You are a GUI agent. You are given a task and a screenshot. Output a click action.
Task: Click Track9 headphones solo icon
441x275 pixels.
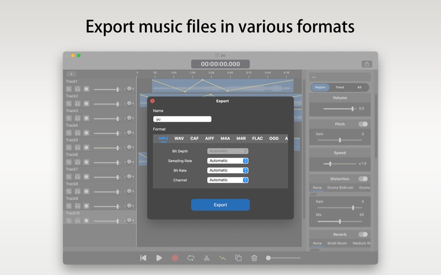click(77, 206)
